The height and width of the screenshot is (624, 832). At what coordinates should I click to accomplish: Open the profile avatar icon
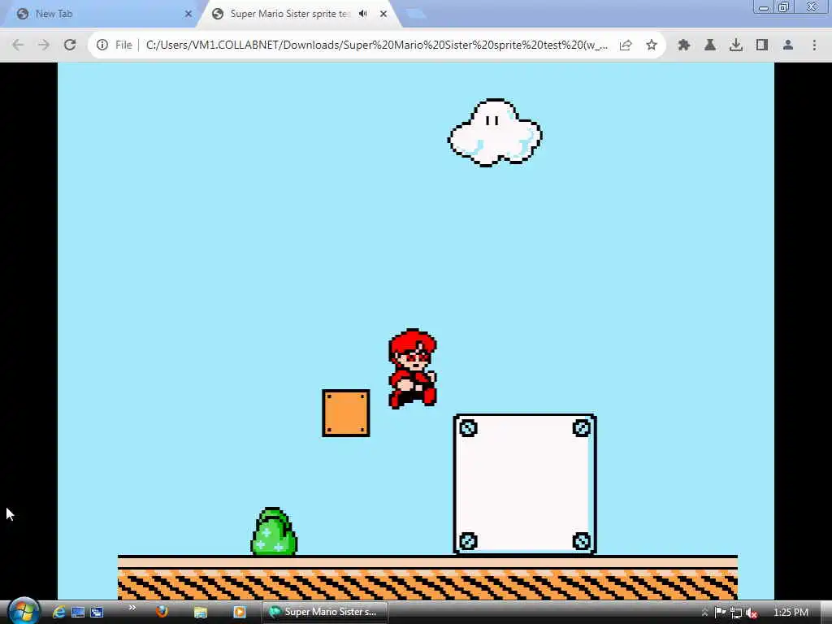point(788,45)
